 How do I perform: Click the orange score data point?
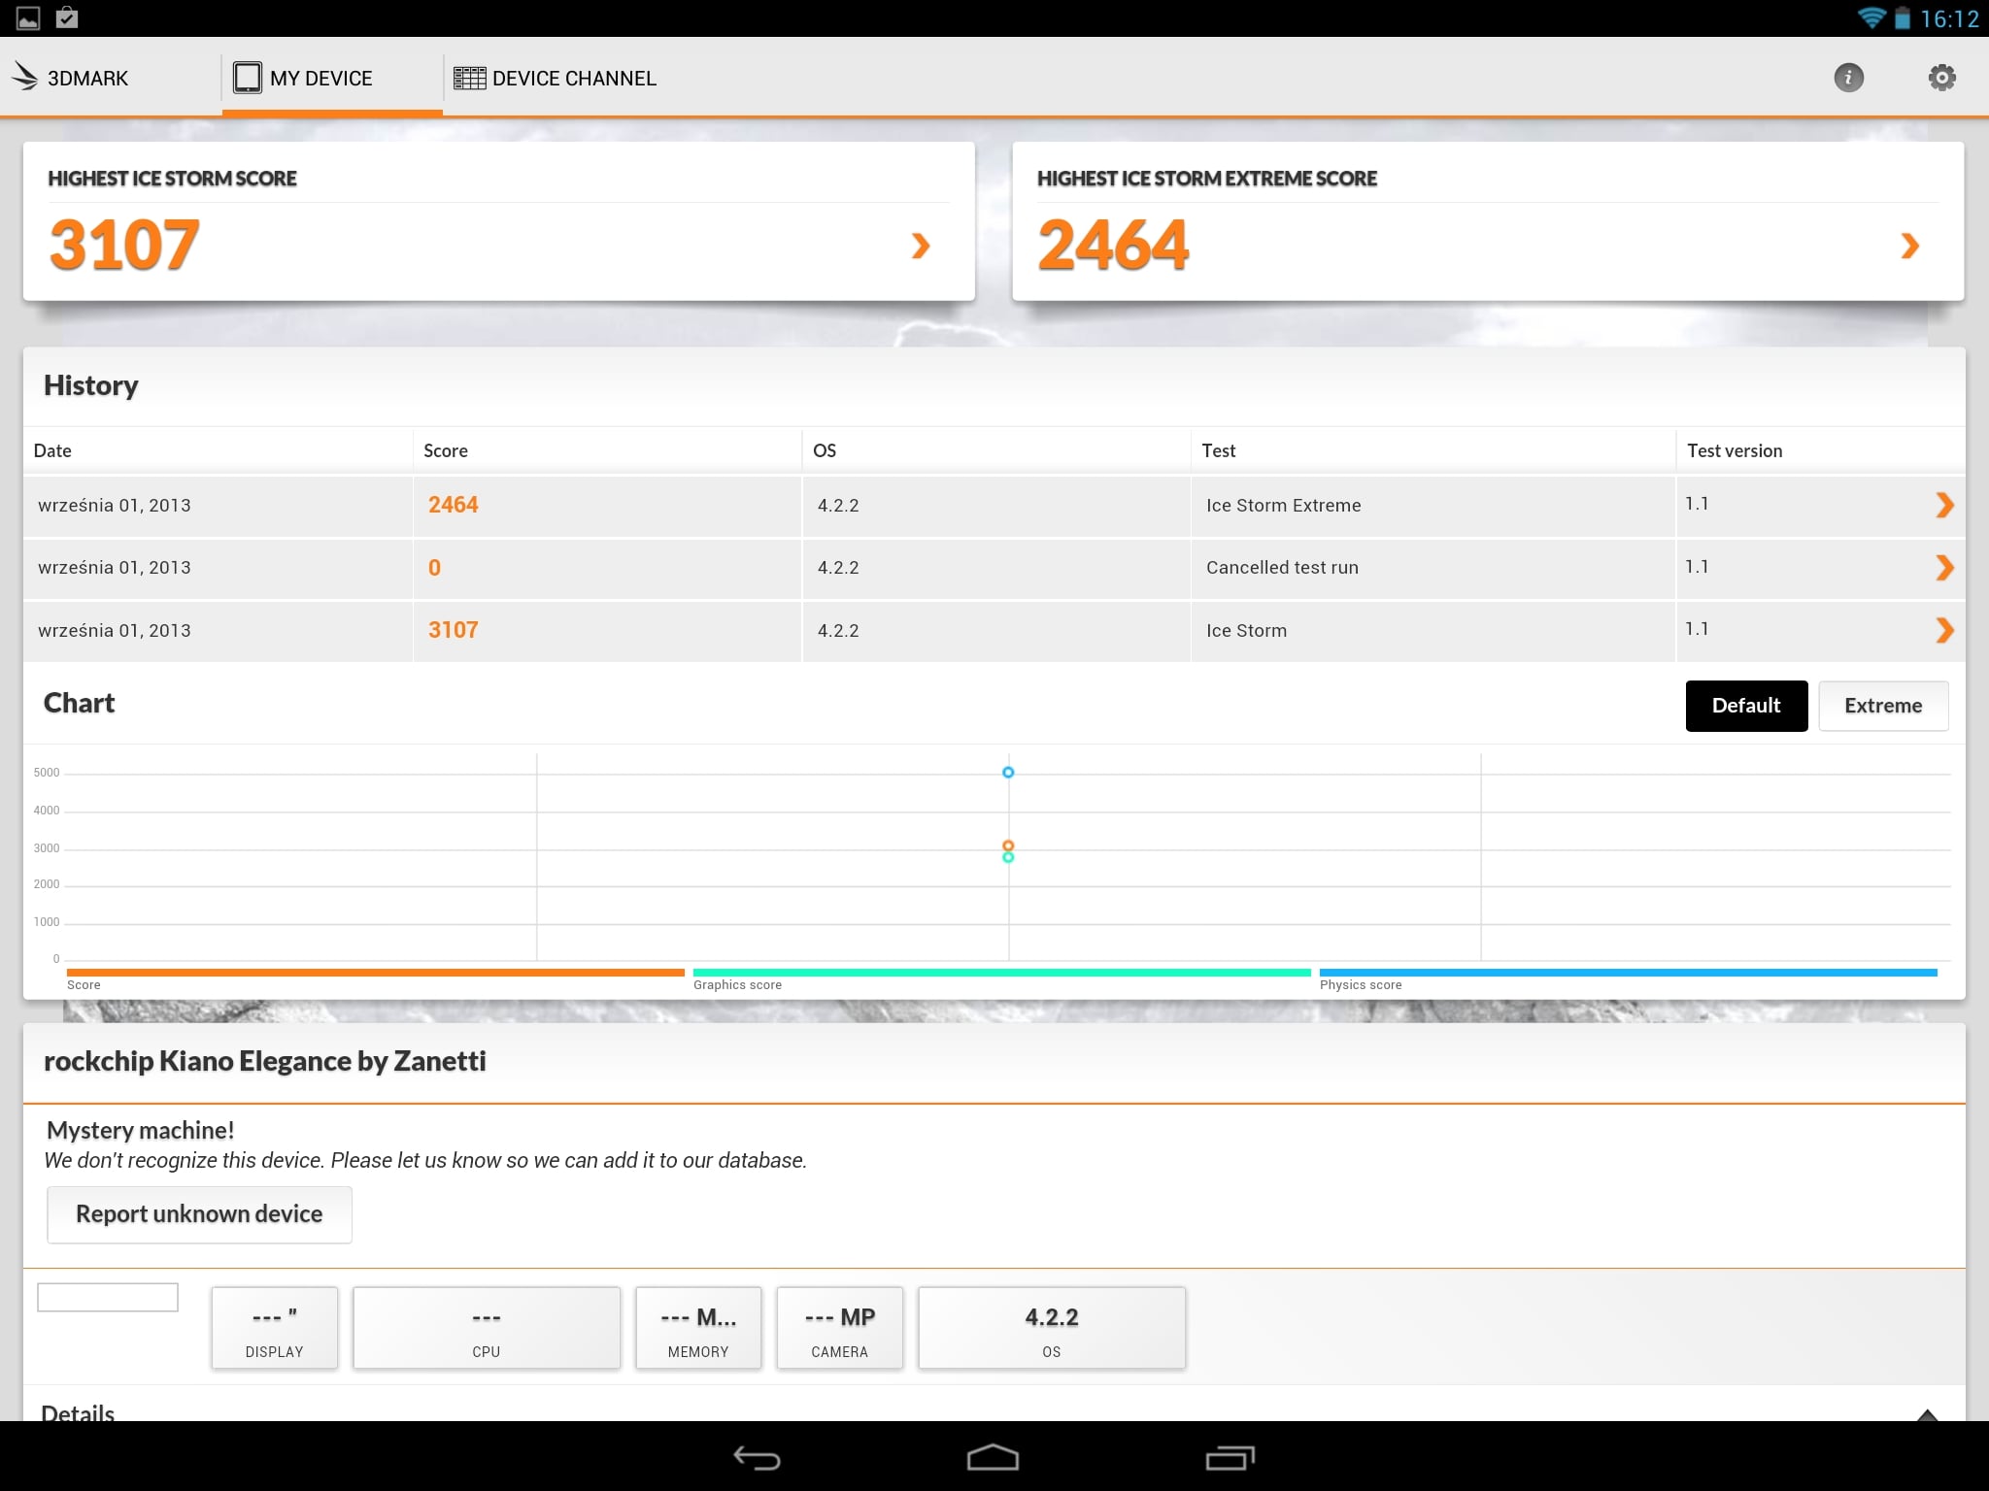coord(1008,845)
